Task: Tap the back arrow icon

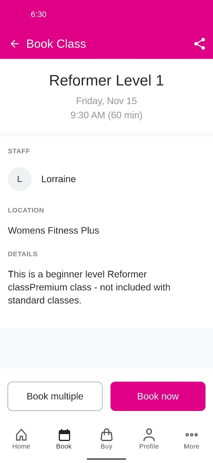Action: [15, 44]
